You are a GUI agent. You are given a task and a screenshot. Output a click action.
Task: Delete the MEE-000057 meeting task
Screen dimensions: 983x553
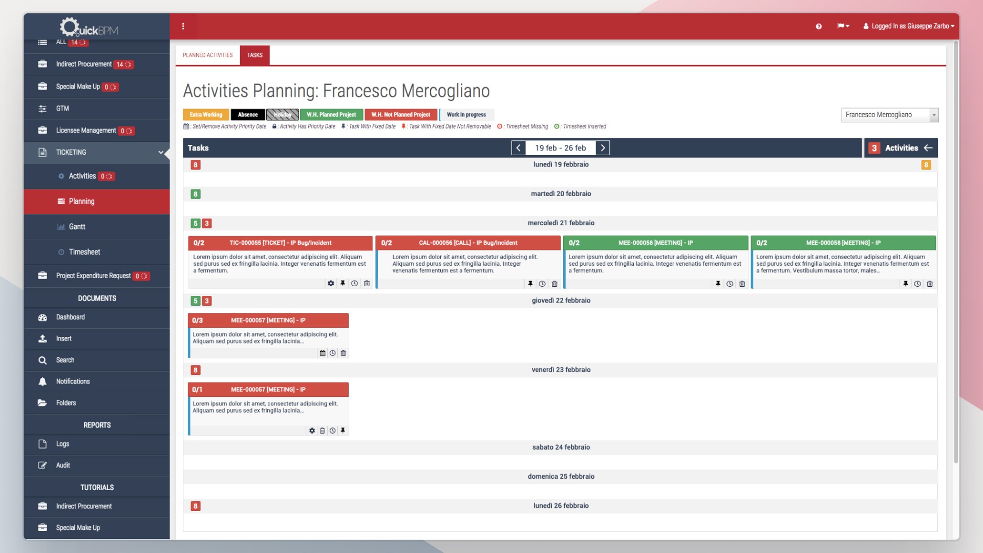click(x=343, y=353)
